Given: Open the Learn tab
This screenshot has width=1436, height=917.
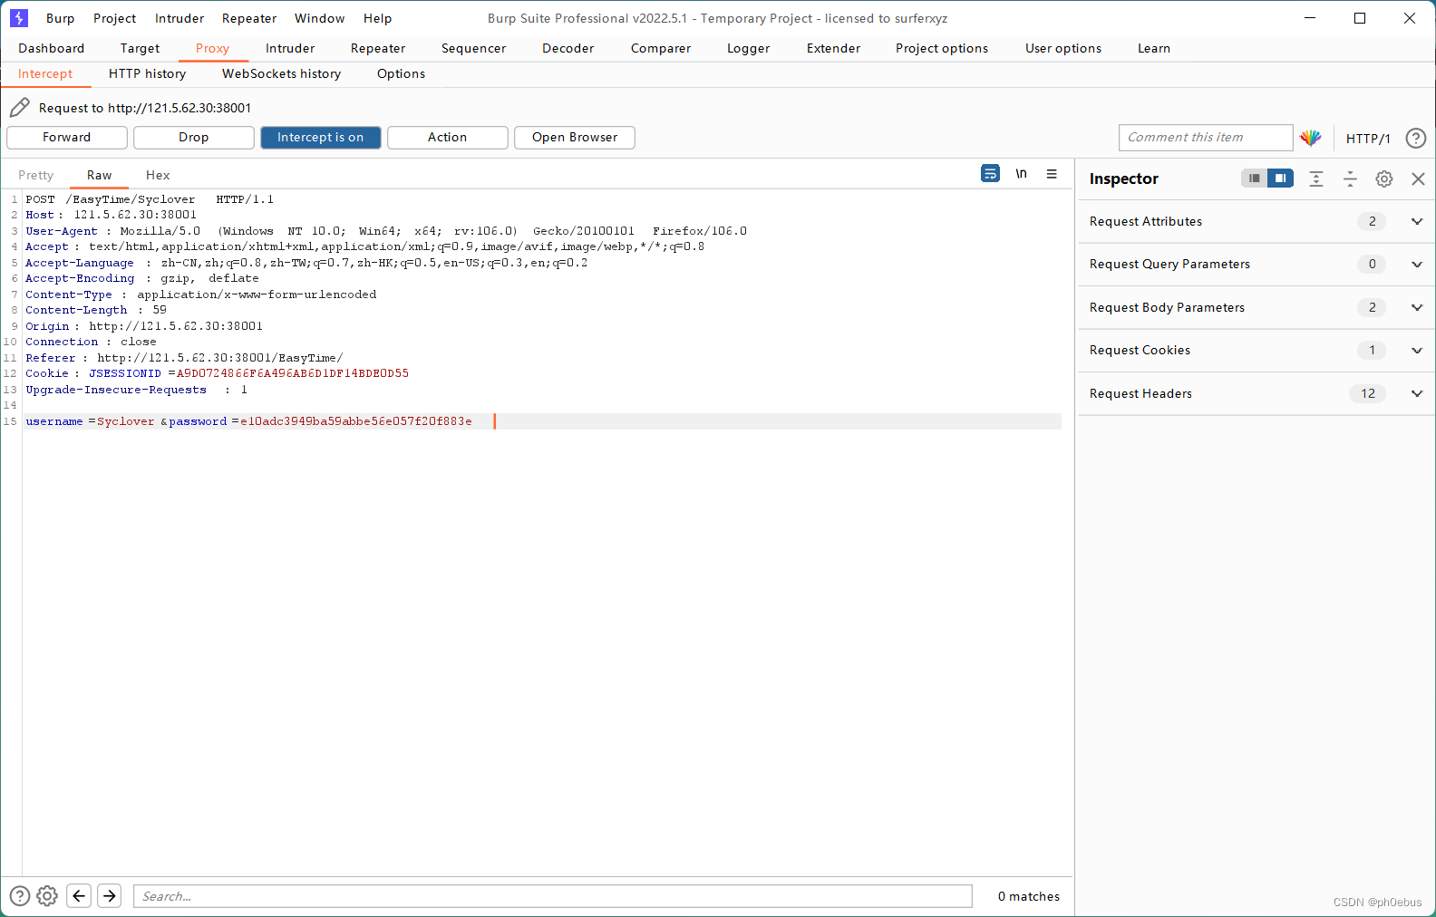Looking at the screenshot, I should (x=1154, y=48).
